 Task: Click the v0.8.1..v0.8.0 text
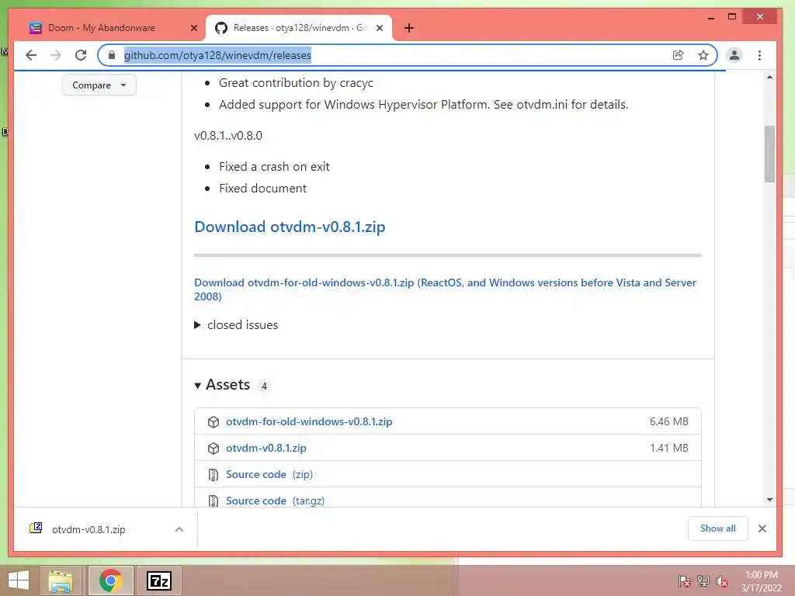(228, 135)
